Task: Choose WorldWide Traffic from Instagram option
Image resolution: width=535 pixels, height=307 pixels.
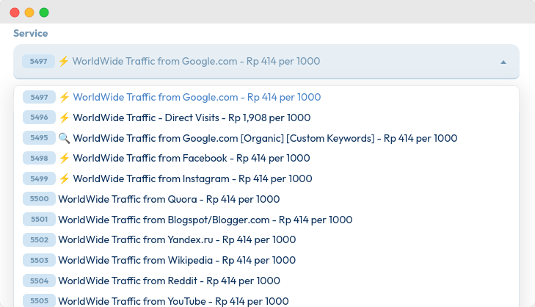Action: [266, 178]
